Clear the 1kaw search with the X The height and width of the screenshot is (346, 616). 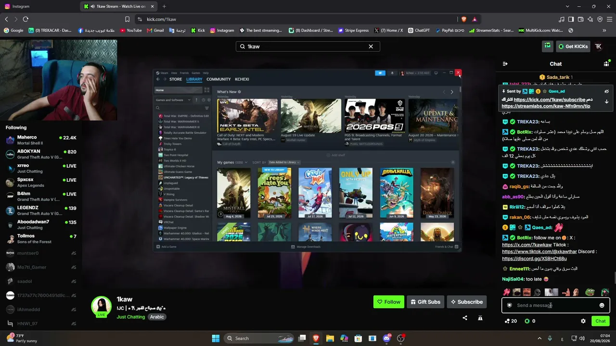(371, 47)
